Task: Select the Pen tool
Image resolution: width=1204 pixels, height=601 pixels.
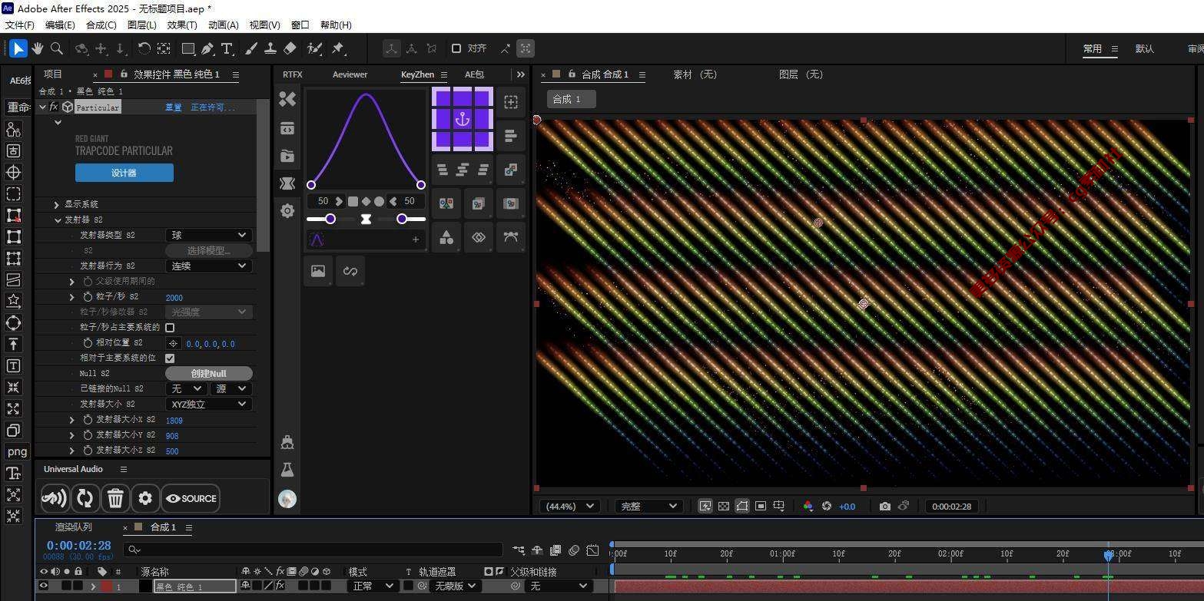Action: point(207,48)
